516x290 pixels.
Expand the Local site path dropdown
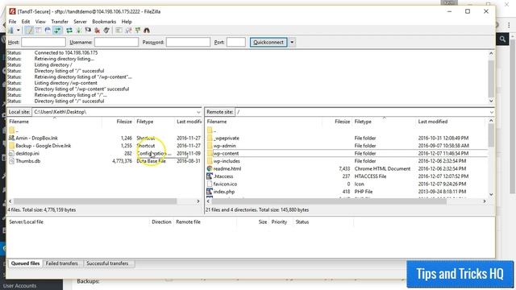198,112
